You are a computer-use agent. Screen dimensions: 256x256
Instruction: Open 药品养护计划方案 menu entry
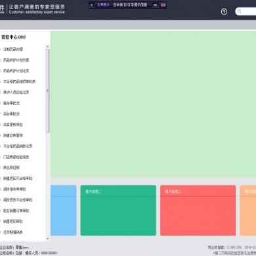(x=16, y=60)
